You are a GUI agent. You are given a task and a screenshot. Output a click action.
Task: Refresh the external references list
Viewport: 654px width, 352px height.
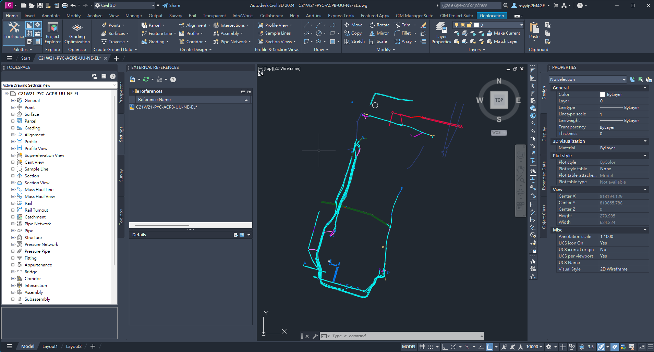pos(146,79)
